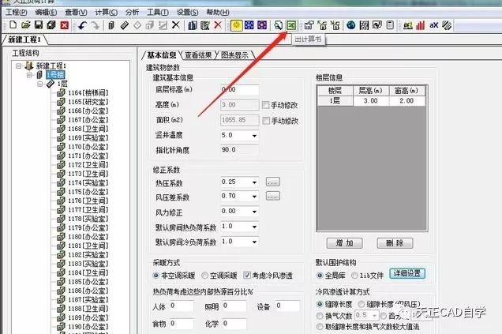The height and width of the screenshot is (334, 502).
Task: Open the 设置(S) menu
Action: coord(187,12)
